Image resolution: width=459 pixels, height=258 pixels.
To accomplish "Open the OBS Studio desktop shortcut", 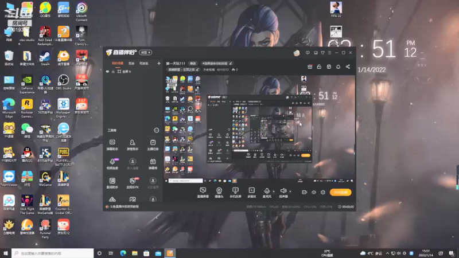I will click(x=63, y=82).
